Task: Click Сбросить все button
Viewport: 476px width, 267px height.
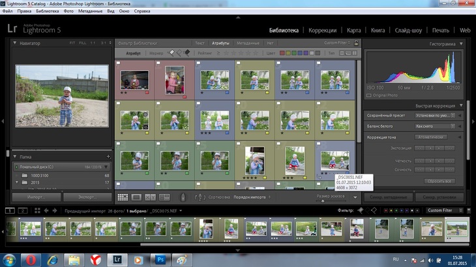Action: (x=439, y=181)
